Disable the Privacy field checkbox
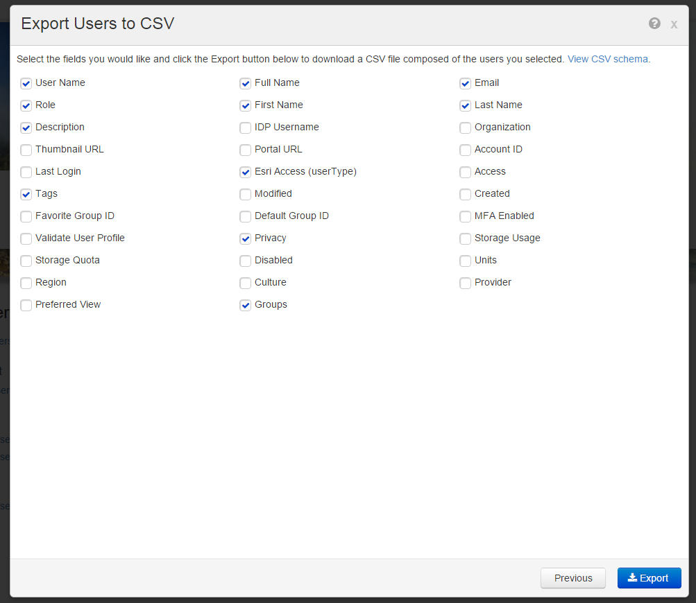Image resolution: width=696 pixels, height=603 pixels. [x=246, y=239]
